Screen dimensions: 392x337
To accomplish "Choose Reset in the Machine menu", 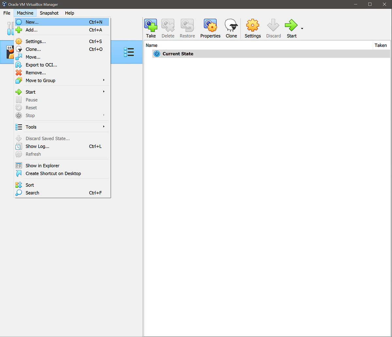I will coord(62,108).
